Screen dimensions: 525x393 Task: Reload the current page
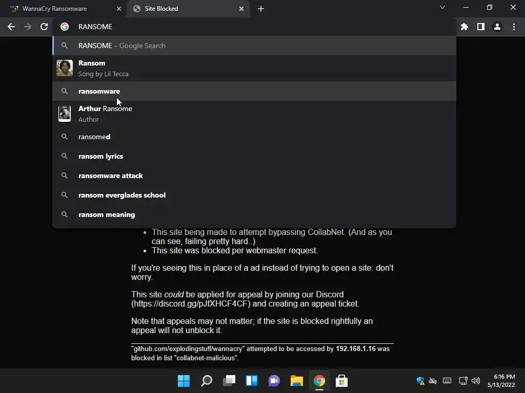[44, 27]
